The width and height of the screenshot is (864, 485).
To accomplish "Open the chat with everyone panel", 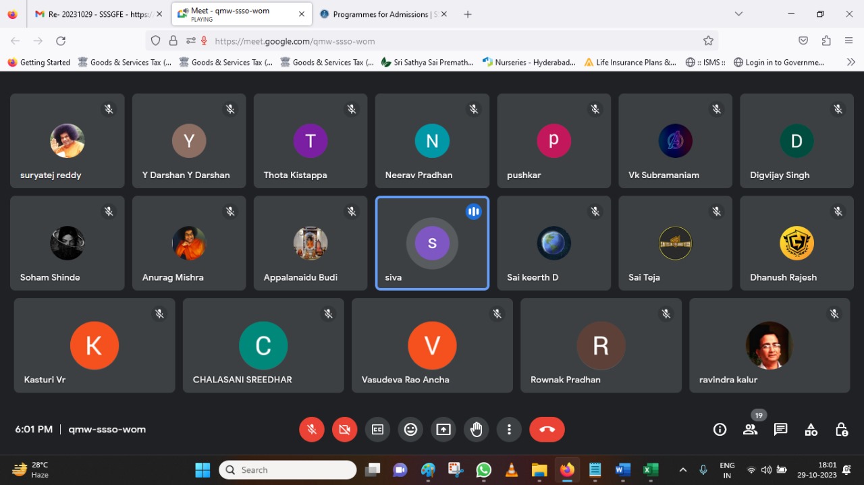I will 780,430.
